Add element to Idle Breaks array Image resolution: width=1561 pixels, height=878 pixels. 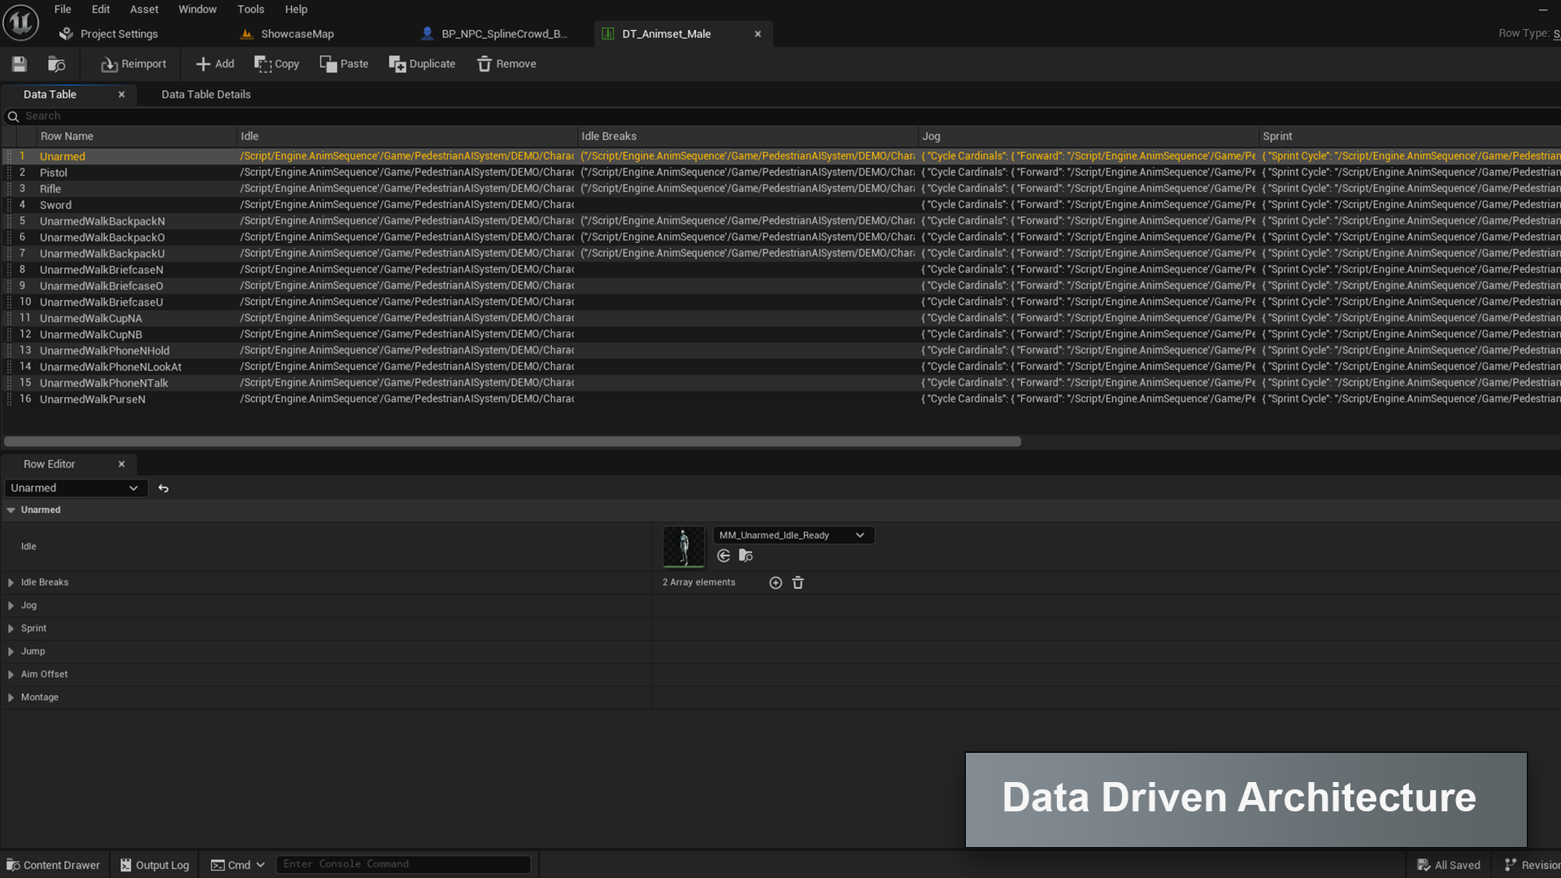coord(776,583)
